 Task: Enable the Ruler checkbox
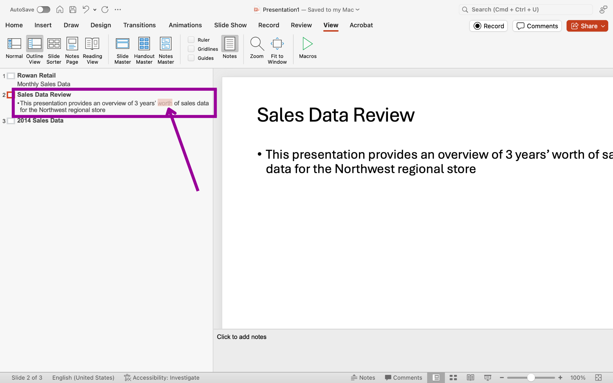pyautogui.click(x=191, y=40)
